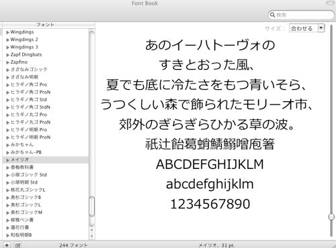Select the Zapf Dingbats font row
The image size is (336, 248).
coord(46,54)
